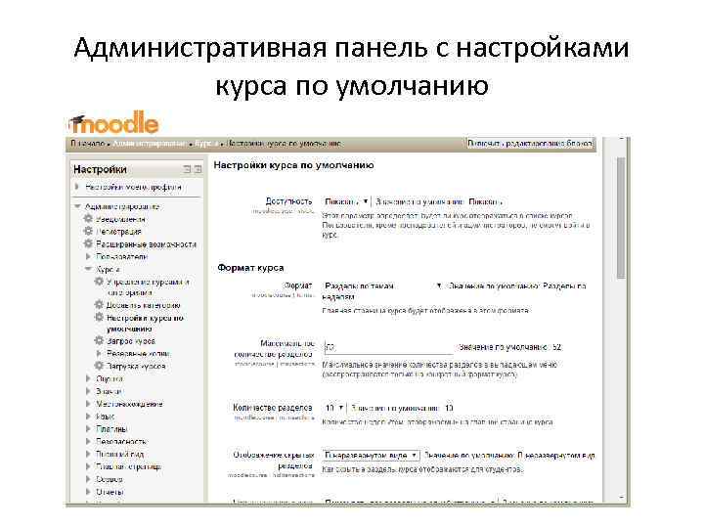Viewport: 704px width, 528px height.
Task: Click gear icon beside Регистрация
Action: pyautogui.click(x=88, y=231)
